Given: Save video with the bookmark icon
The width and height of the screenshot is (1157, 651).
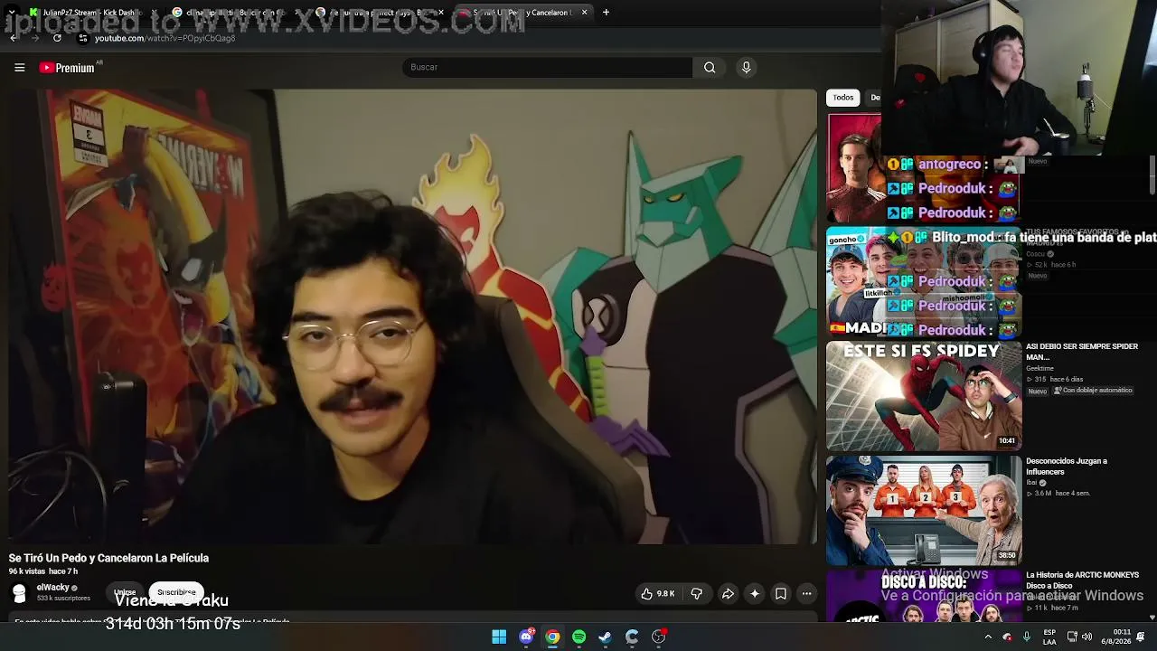Looking at the screenshot, I should [781, 594].
